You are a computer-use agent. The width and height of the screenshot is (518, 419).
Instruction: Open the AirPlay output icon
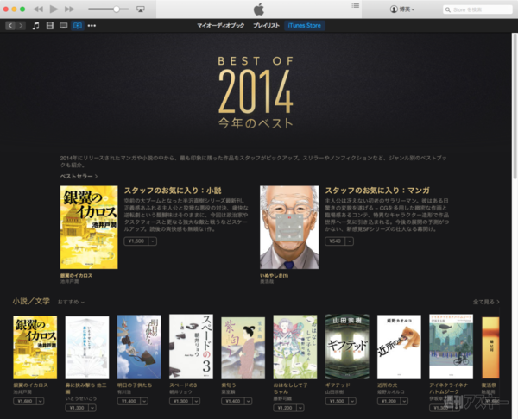coord(141,9)
